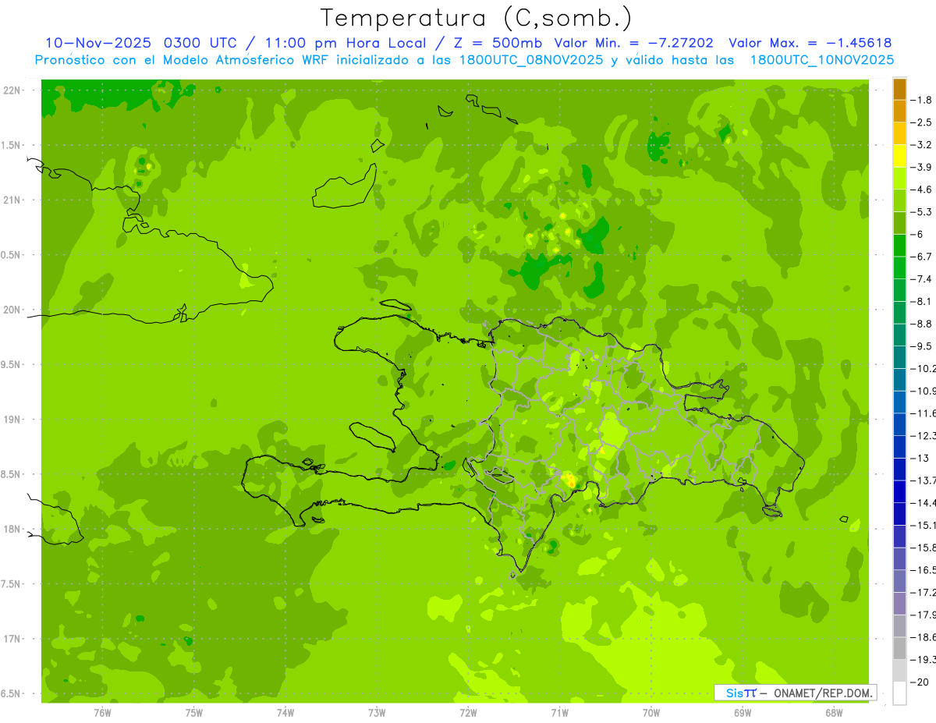The height and width of the screenshot is (723, 936).
Task: Click the '-3.2' color bar label
Action: [x=922, y=145]
